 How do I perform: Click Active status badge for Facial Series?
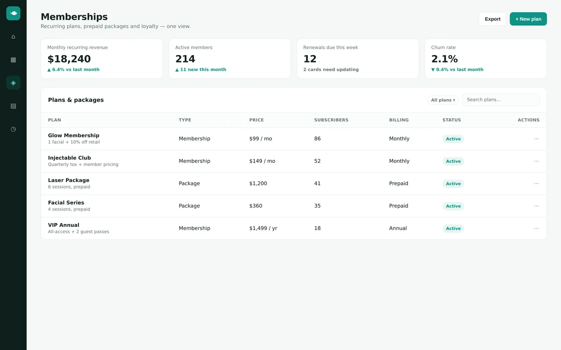[453, 206]
